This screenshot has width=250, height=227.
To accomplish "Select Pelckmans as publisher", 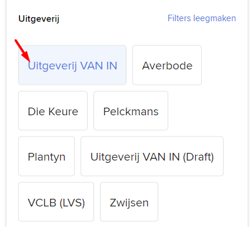I will (131, 111).
